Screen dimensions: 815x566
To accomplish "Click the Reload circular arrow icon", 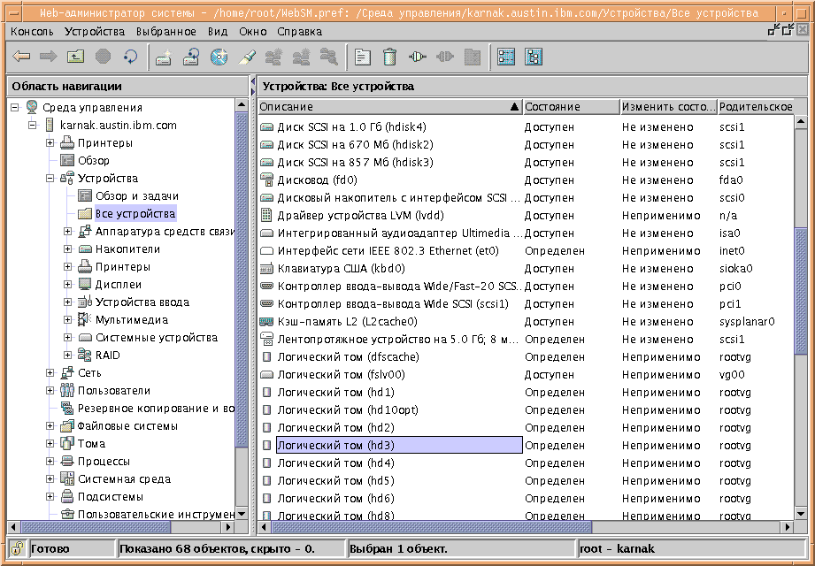I will [x=130, y=57].
